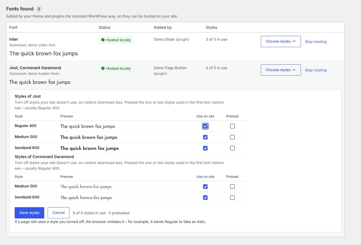
Task: Stop hosting the Inter font
Action: click(x=316, y=42)
